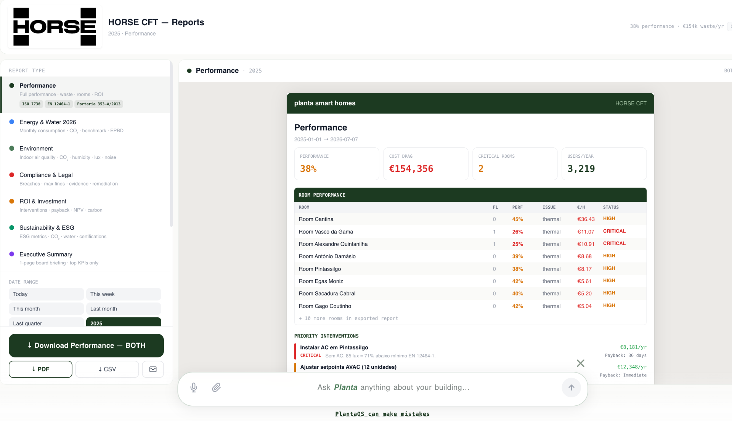The image size is (732, 421).
Task: Click CRITICAL status of Vasco da Gama
Action: 614,231
